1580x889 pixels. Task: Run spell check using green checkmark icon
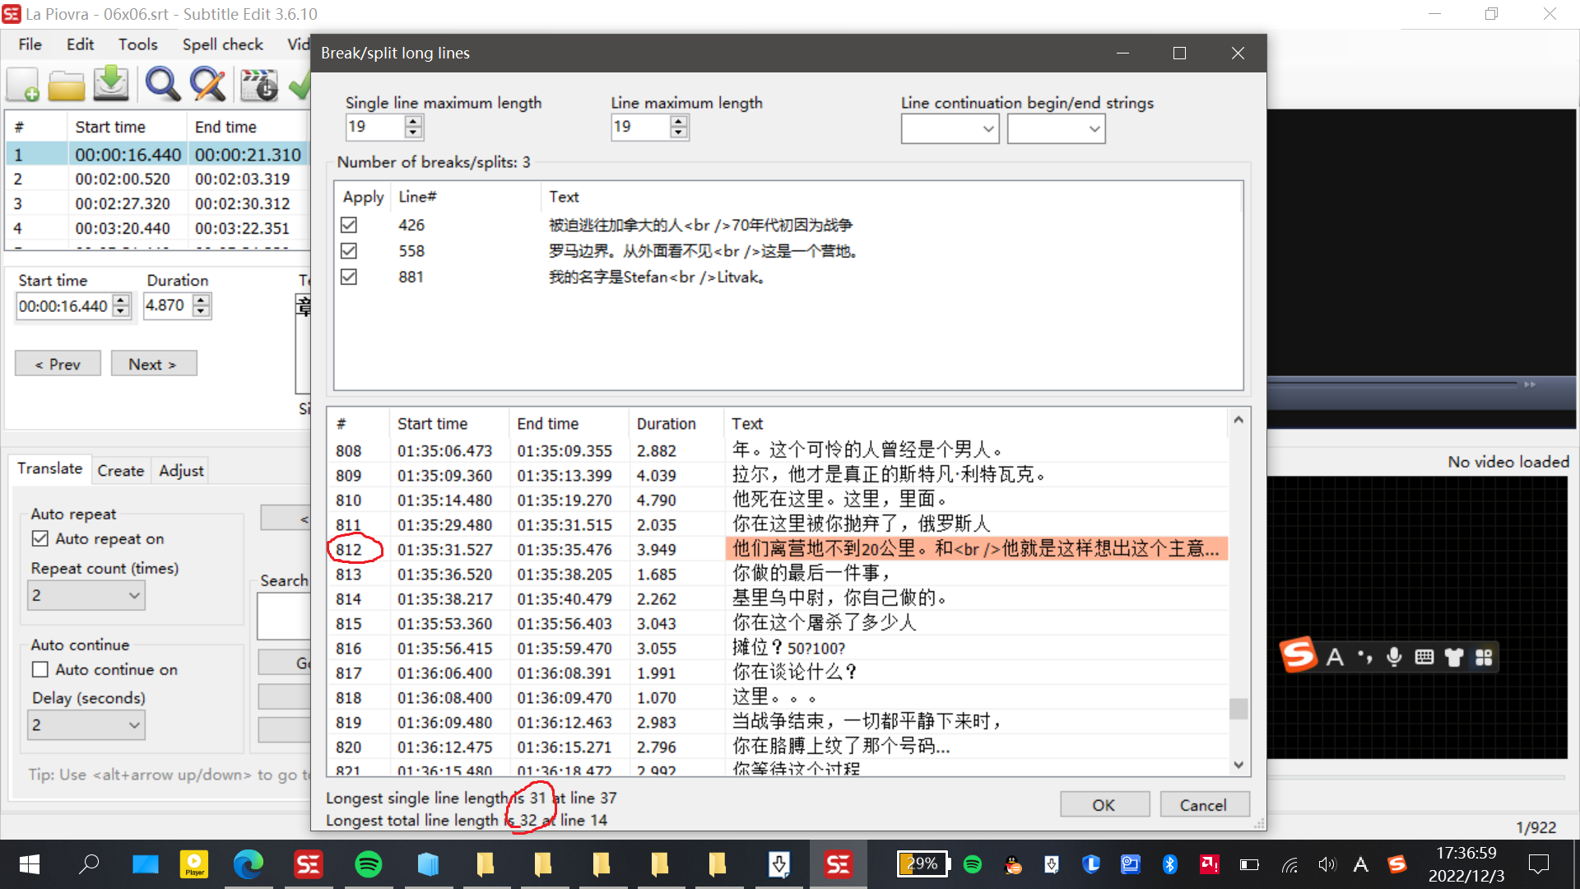(x=302, y=84)
